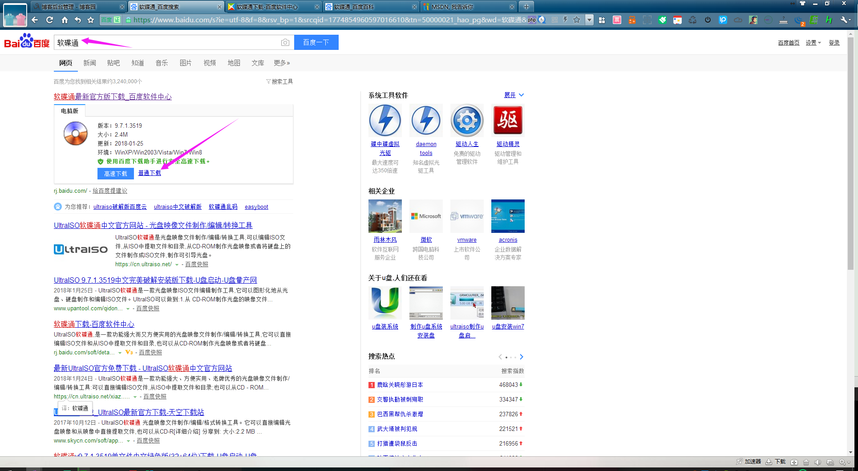Close the 软碟通_百度搜索 tab
Viewport: 858px width, 471px height.
tap(219, 7)
